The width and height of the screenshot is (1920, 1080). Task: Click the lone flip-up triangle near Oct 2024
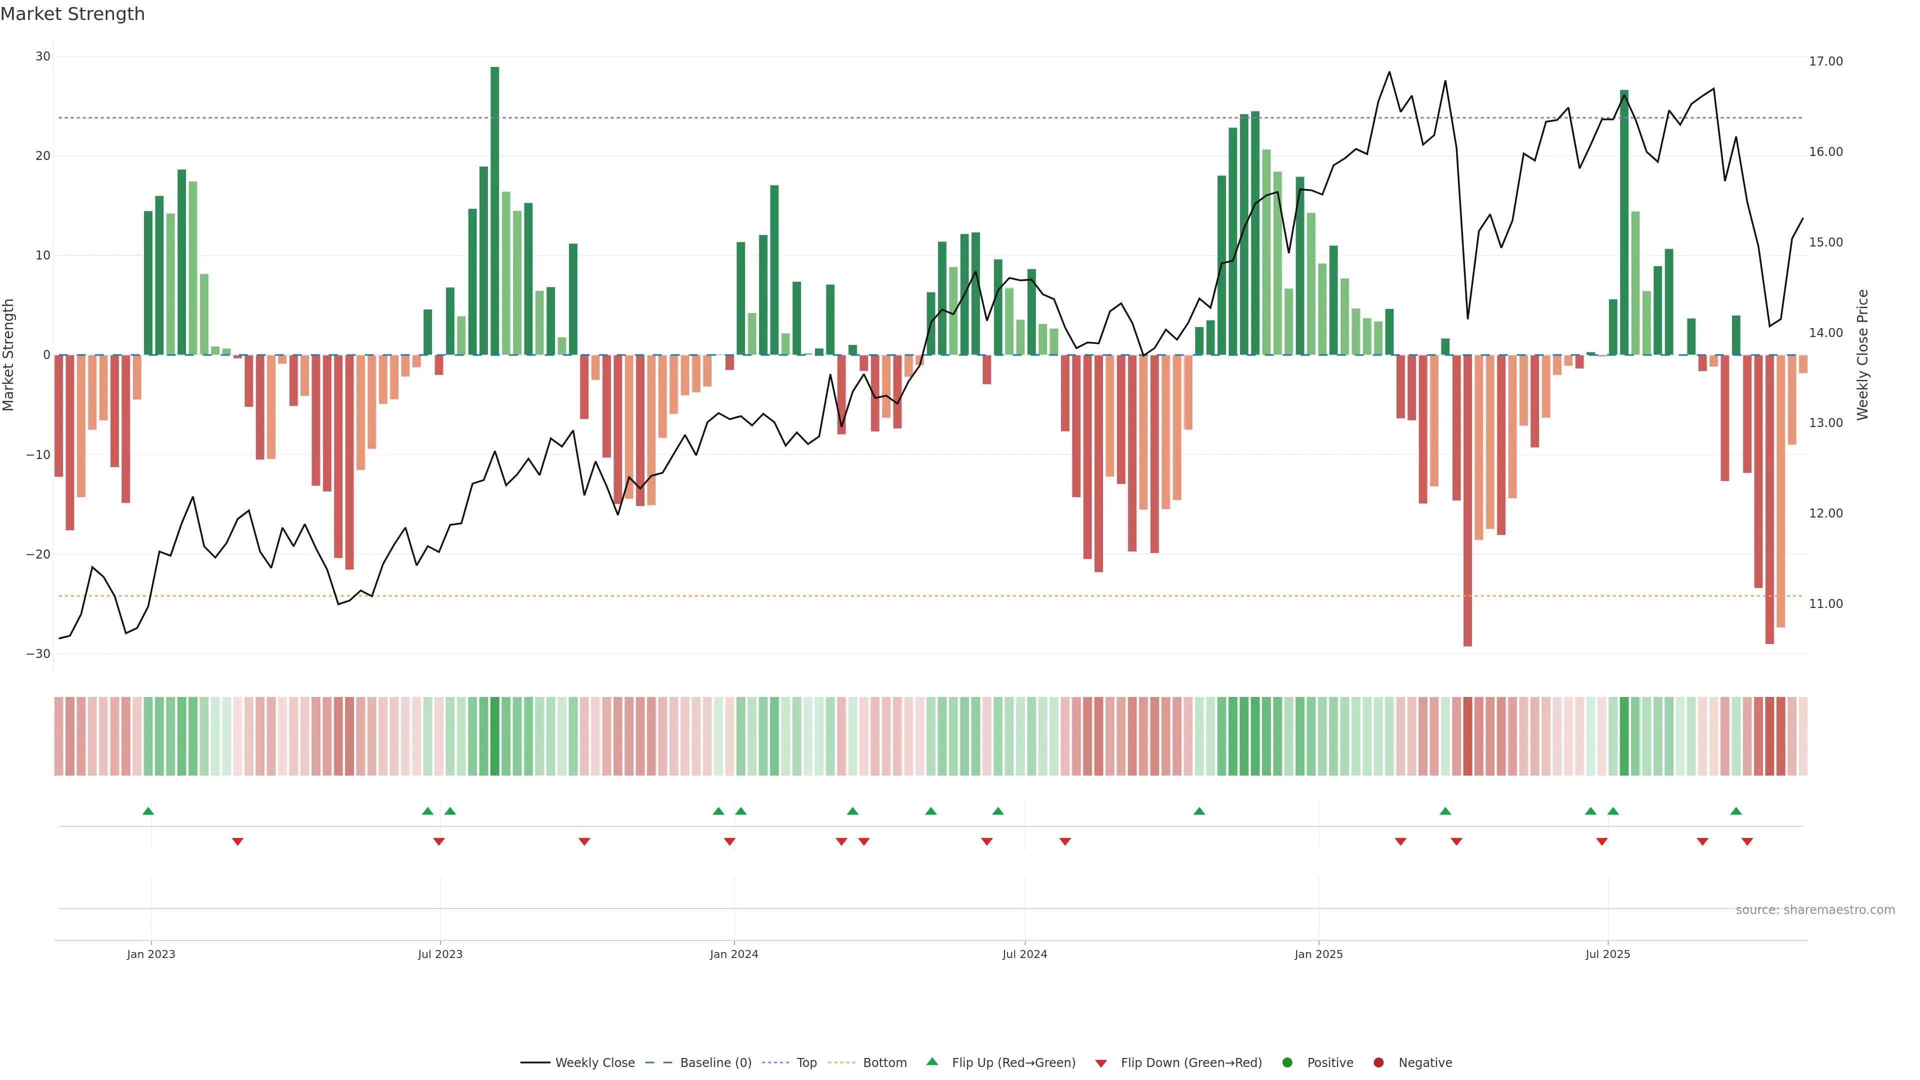coord(1199,811)
